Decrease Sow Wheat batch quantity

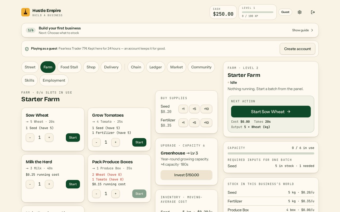coord(30,138)
